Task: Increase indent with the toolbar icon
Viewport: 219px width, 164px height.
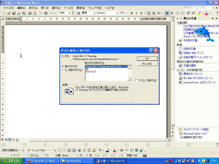Action: tap(193, 13)
